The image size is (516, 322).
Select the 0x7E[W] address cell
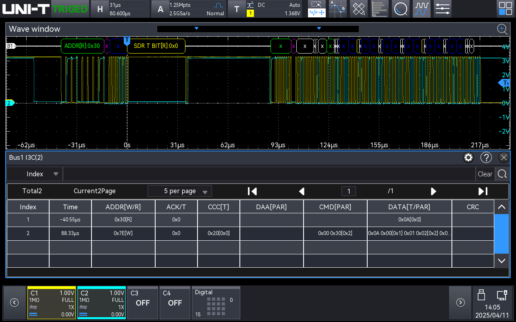click(x=123, y=233)
